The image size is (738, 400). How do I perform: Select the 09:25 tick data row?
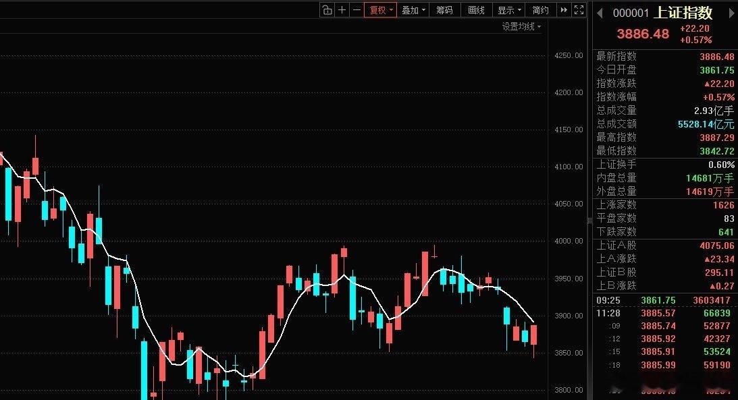tap(664, 300)
